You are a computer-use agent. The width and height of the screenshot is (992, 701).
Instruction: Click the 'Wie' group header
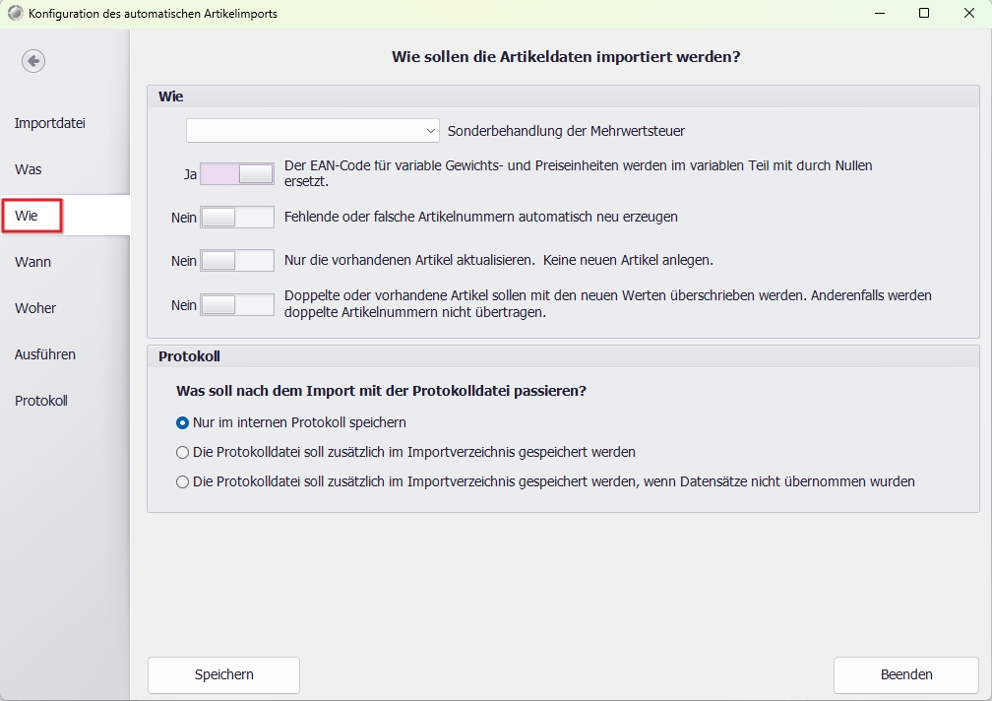click(x=171, y=96)
